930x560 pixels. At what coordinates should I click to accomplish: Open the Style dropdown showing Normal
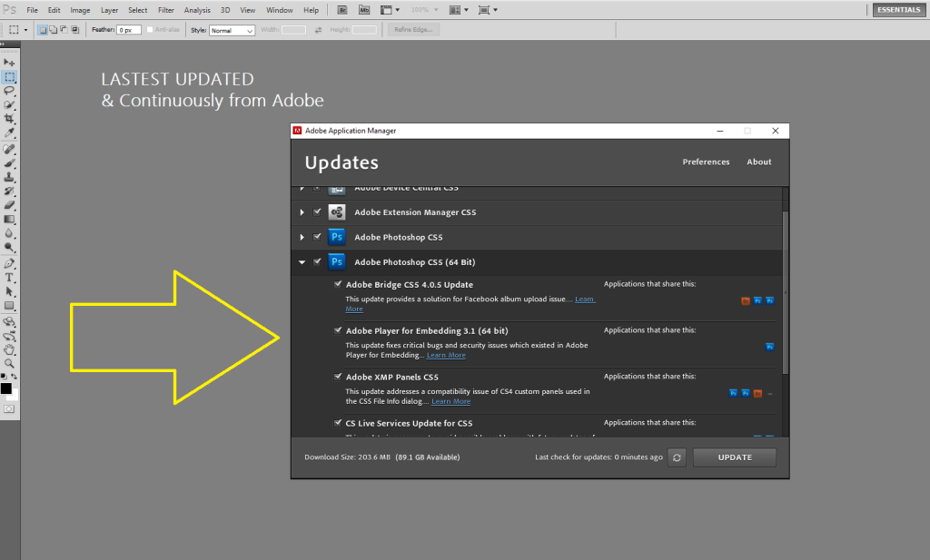click(232, 29)
